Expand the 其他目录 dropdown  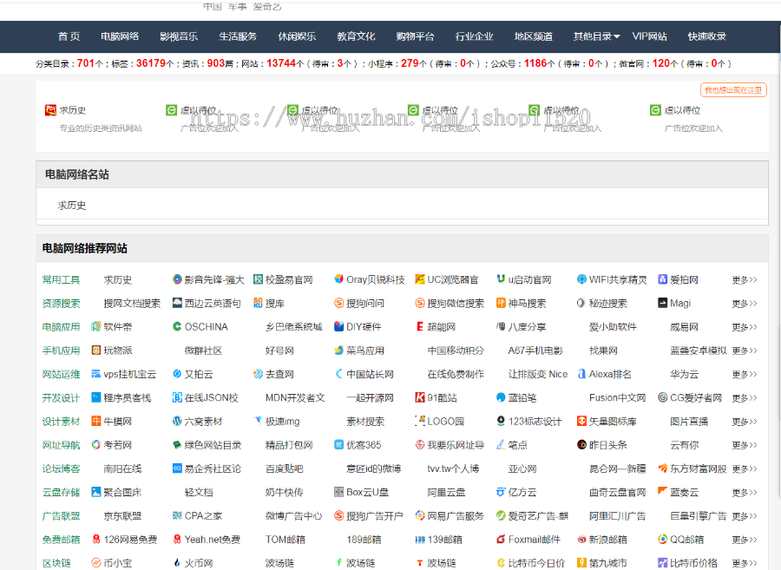click(596, 36)
